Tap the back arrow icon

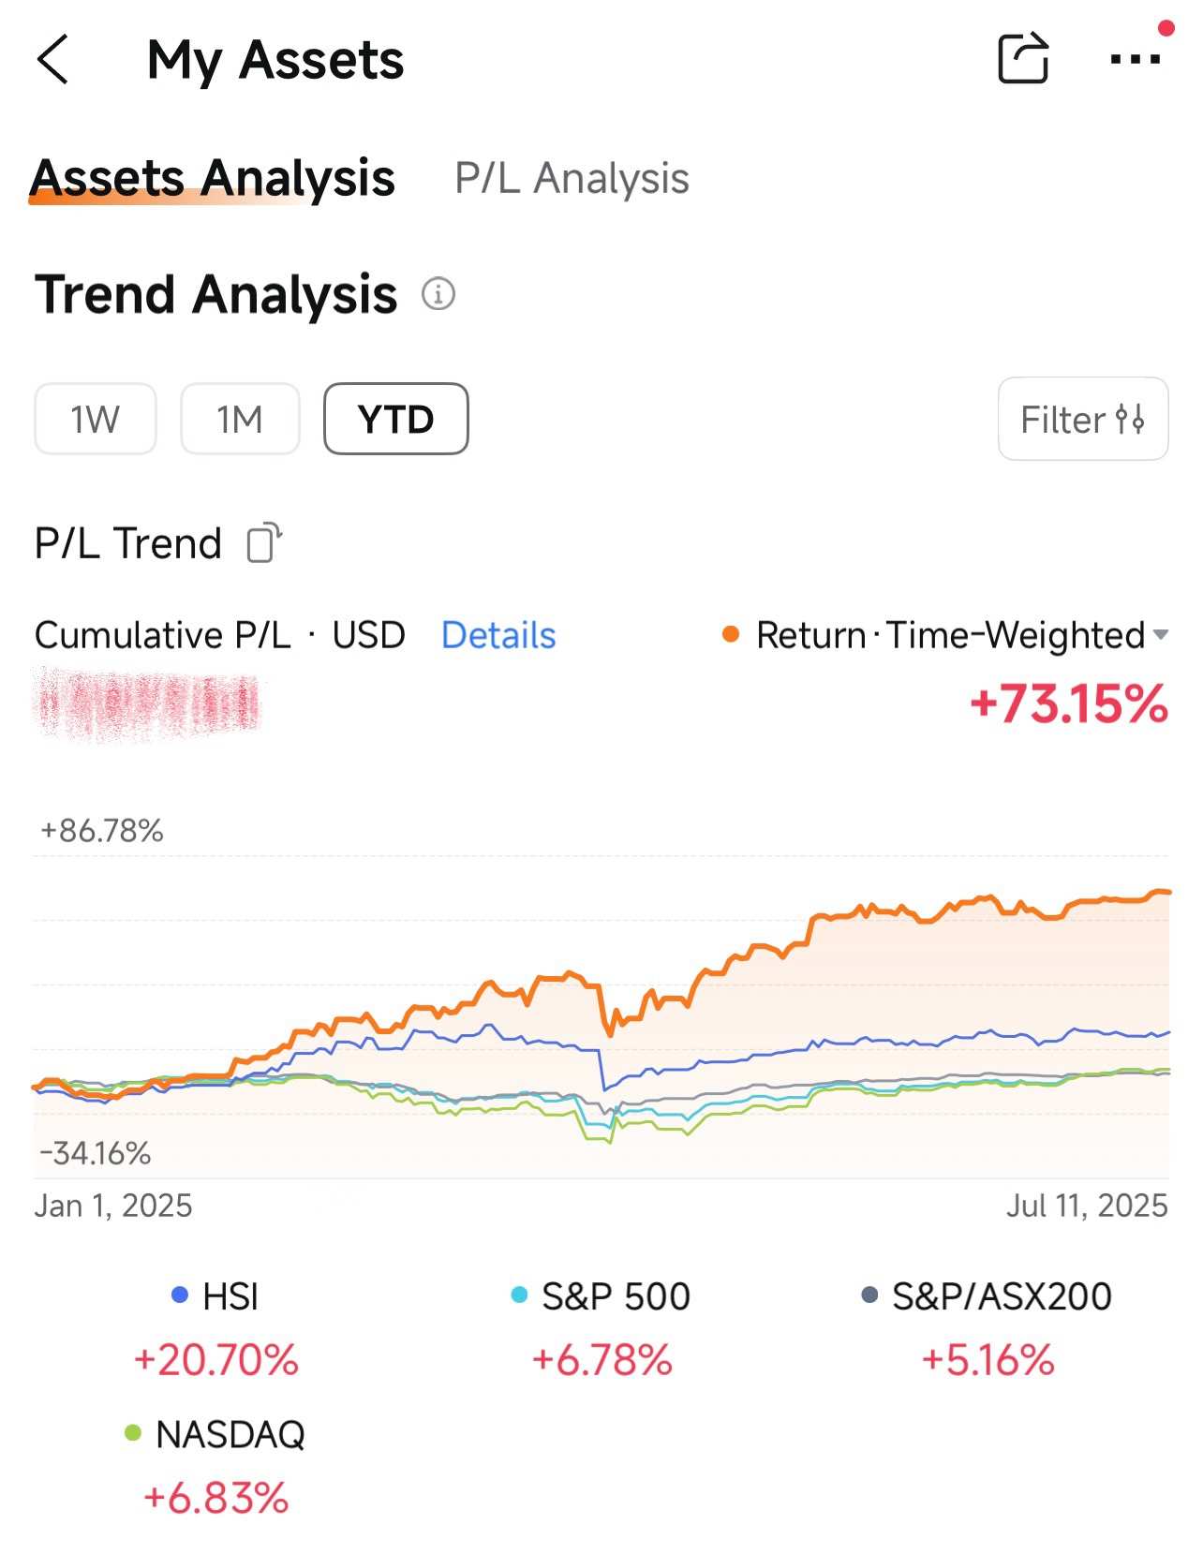tap(53, 60)
